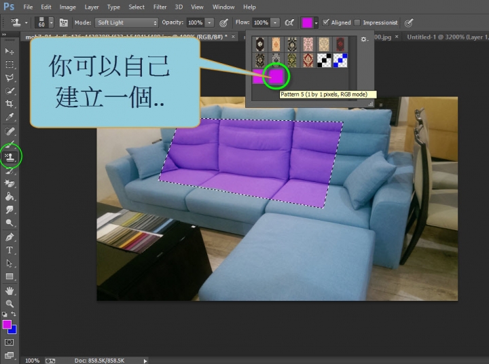Select the Polygonal Lasso tool
The width and height of the screenshot is (489, 364).
point(10,77)
